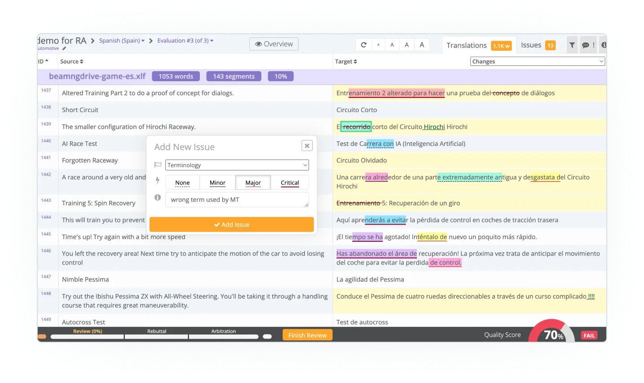Open the Terminology issue type dropdown
This screenshot has width=644, height=383.
click(x=237, y=165)
